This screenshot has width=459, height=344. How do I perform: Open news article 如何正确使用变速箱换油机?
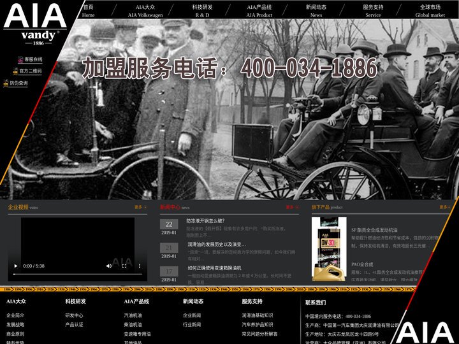(x=215, y=268)
